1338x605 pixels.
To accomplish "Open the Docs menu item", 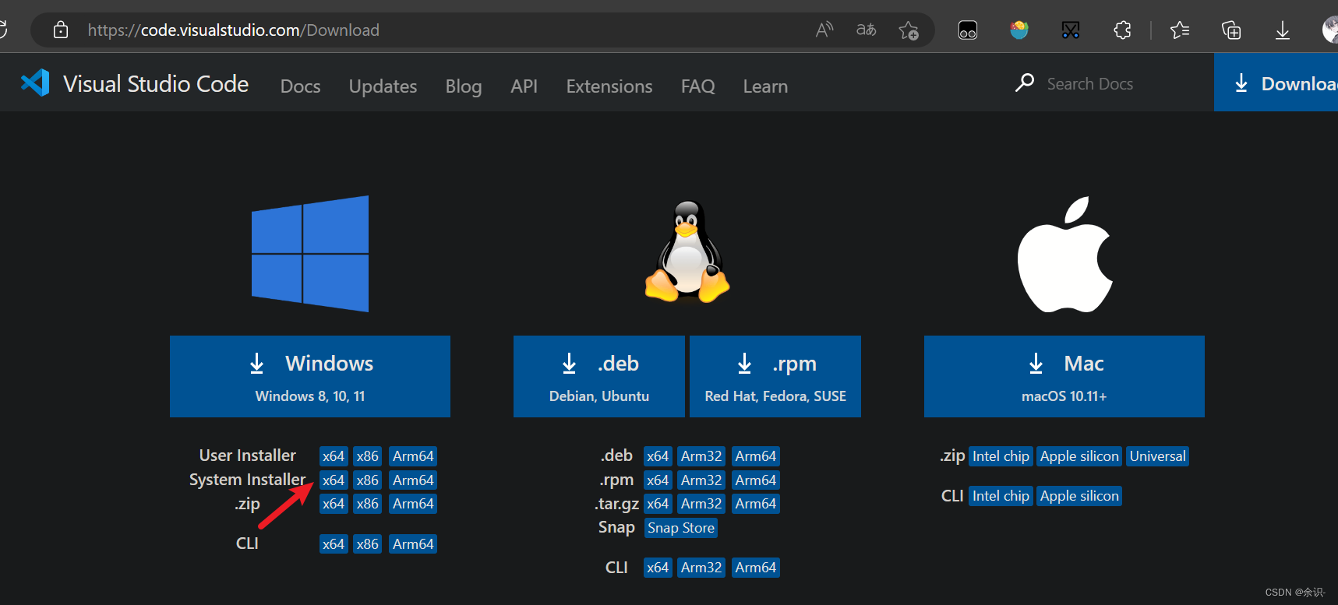I will 301,86.
